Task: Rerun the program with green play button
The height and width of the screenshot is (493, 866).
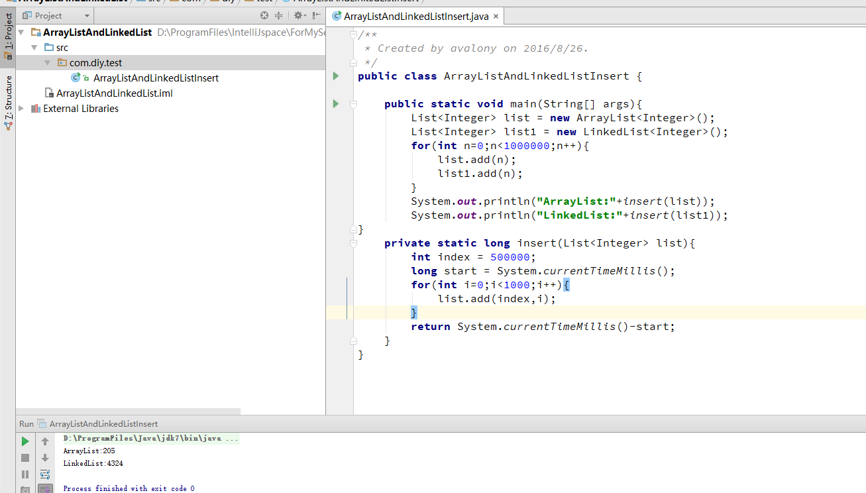Action: (x=25, y=441)
